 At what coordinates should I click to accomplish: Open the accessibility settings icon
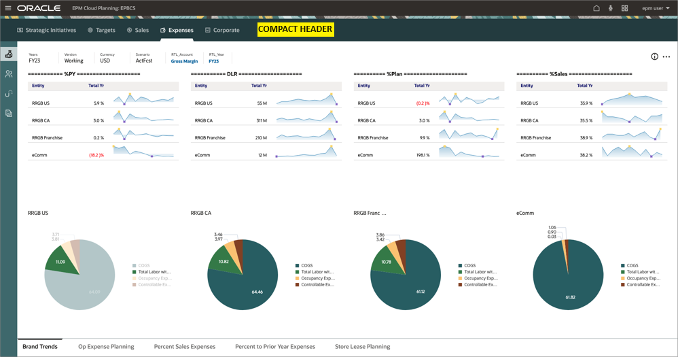pyautogui.click(x=611, y=8)
